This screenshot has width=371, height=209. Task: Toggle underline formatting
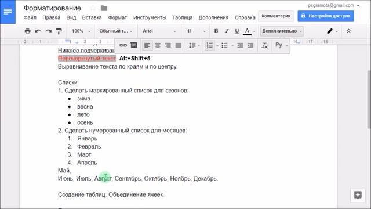(x=237, y=31)
